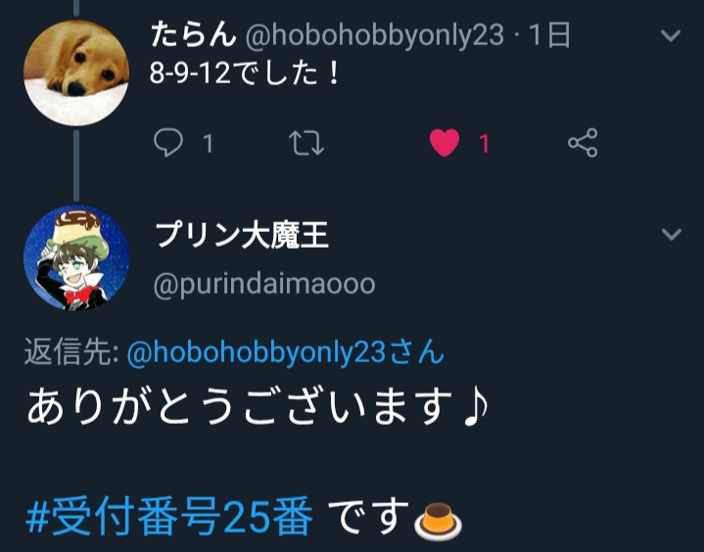
Task: Tap the @purindaimaooo handle
Action: (x=264, y=285)
